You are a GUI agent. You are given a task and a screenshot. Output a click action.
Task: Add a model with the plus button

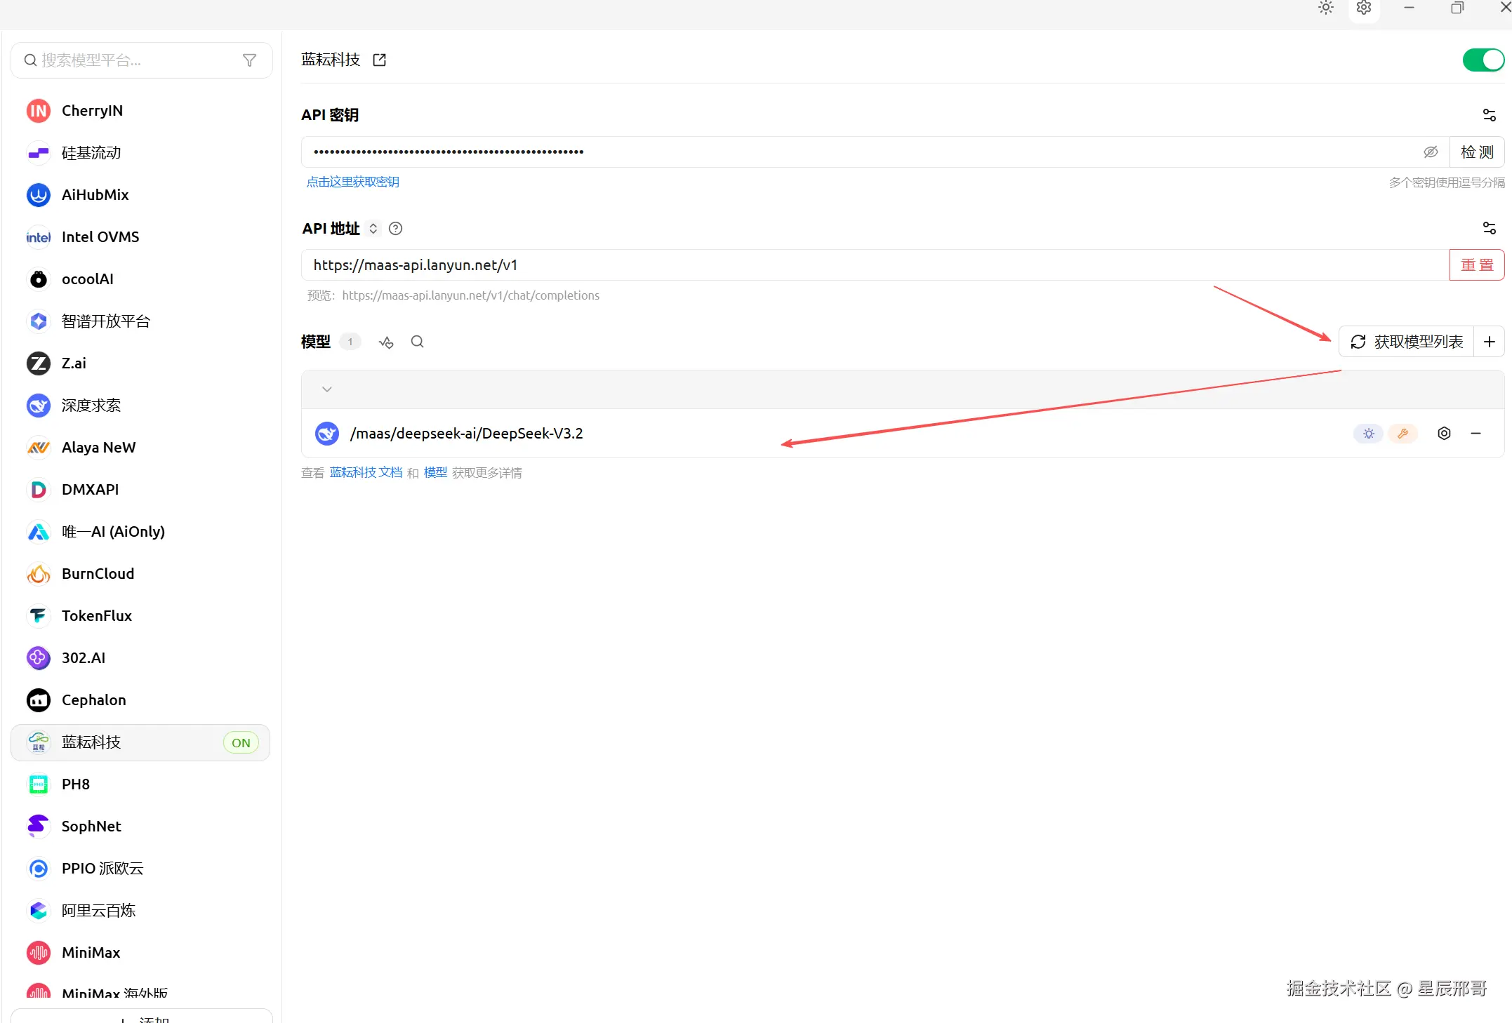point(1489,342)
